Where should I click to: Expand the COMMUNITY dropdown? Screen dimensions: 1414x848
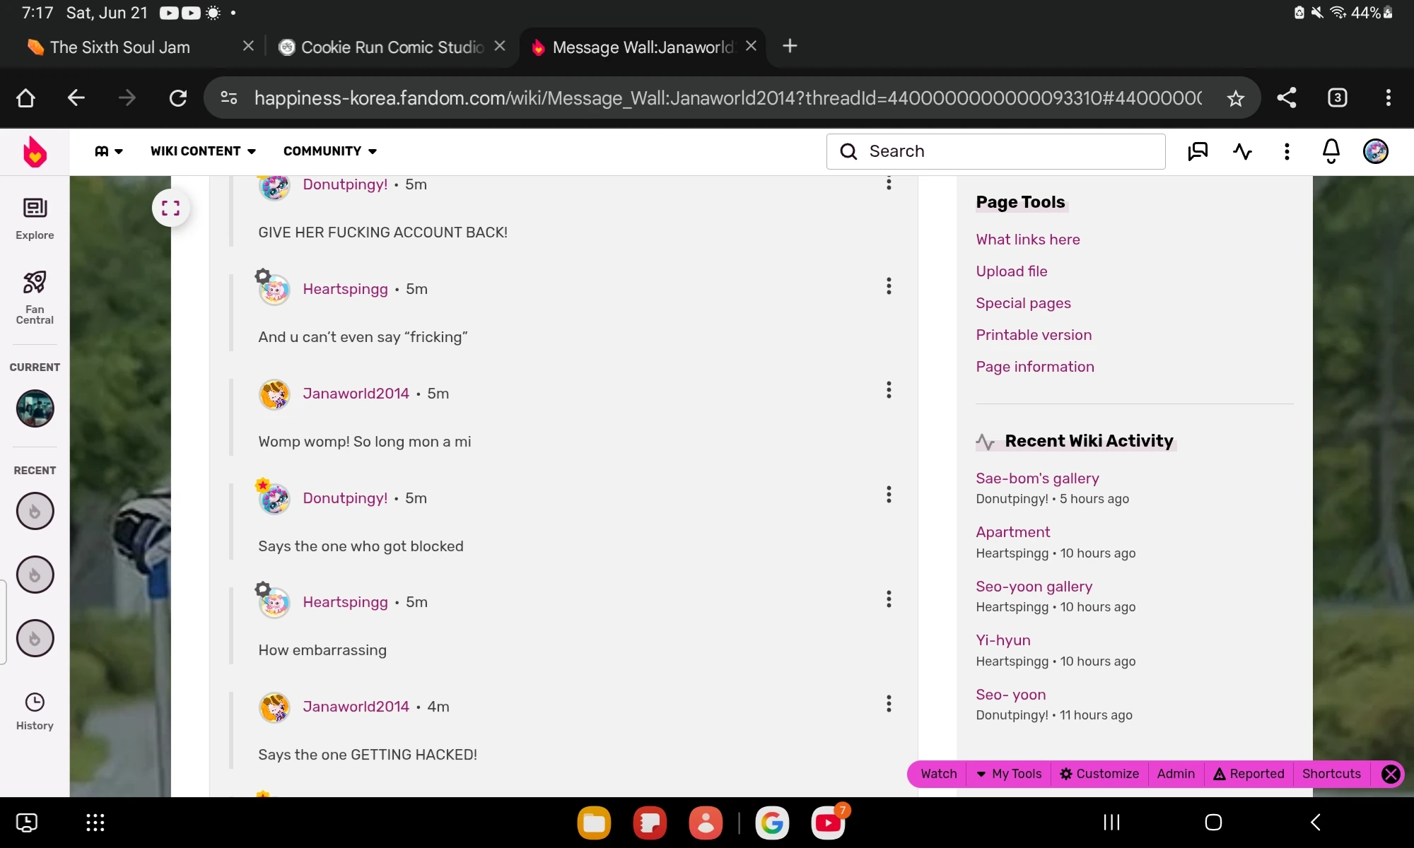pos(329,151)
